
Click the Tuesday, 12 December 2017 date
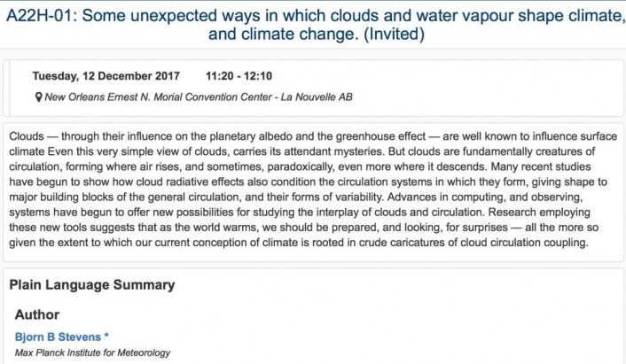[106, 76]
